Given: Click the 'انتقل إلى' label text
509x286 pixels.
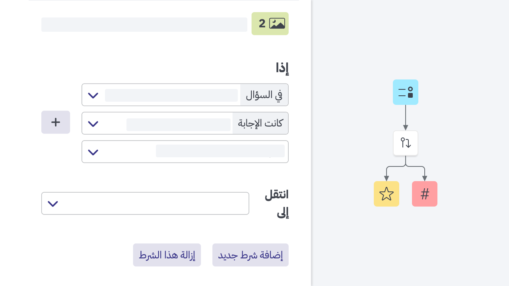Looking at the screenshot, I should coord(276,203).
